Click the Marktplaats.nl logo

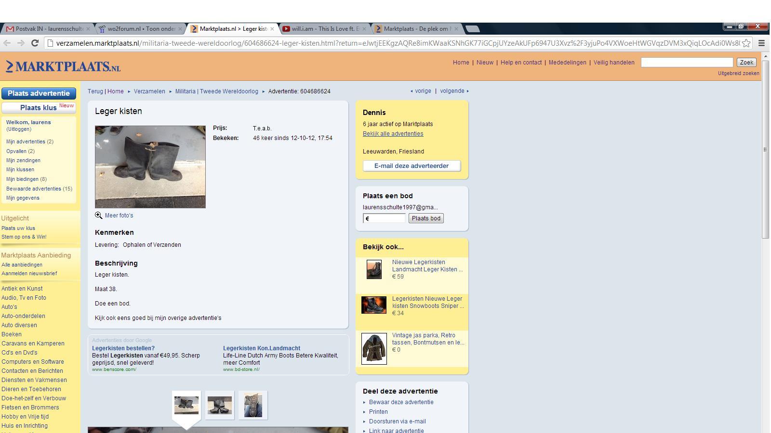coord(63,66)
